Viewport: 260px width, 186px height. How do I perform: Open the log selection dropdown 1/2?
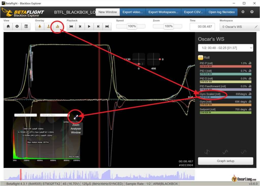(225, 48)
